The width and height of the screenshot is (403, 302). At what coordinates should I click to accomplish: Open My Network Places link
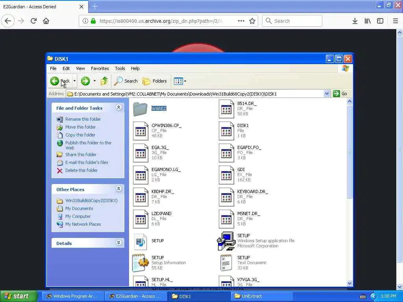tap(83, 225)
